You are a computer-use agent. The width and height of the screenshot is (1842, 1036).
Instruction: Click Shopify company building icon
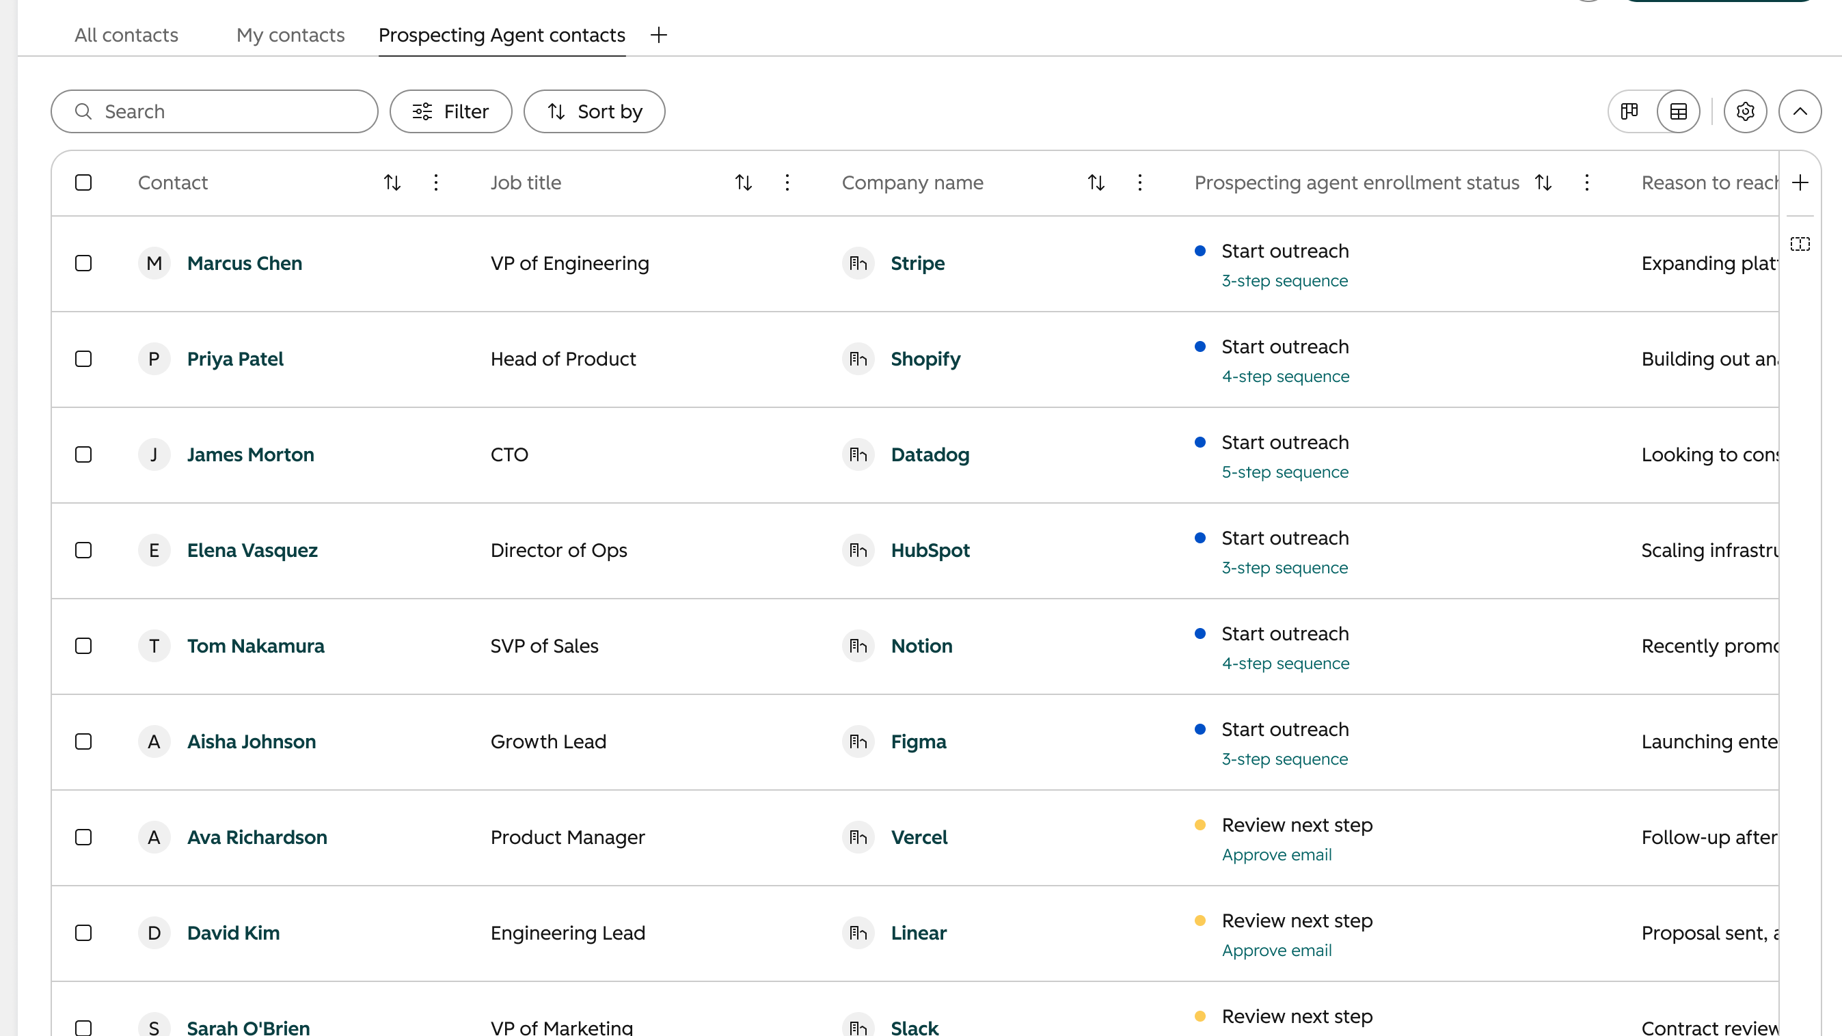(x=858, y=359)
